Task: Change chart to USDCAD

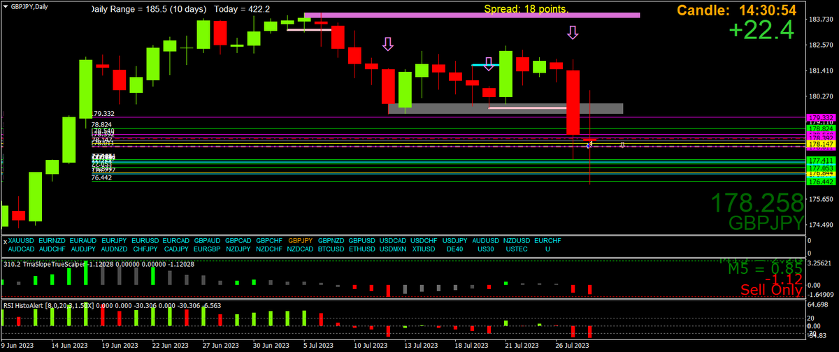Action: click(x=393, y=240)
